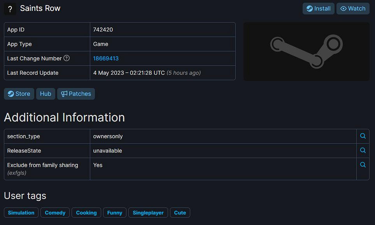Click the question mark app icon

(x=10, y=9)
